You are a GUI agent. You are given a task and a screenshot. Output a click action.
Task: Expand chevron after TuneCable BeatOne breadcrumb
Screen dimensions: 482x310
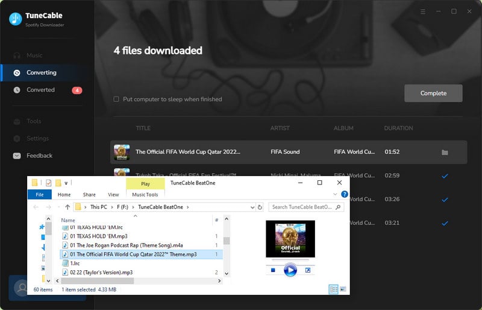click(188, 207)
